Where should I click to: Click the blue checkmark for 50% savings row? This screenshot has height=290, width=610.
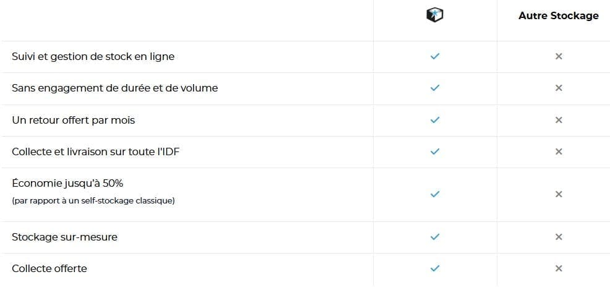coord(435,194)
